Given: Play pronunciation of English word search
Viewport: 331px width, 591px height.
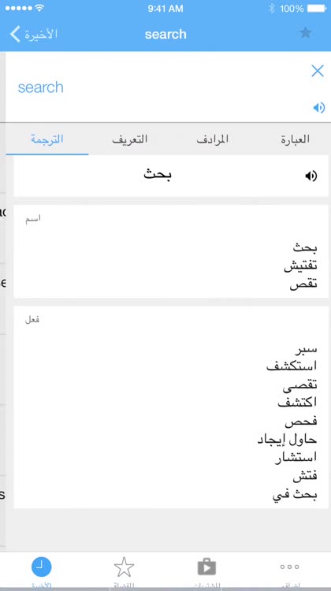Looking at the screenshot, I should [318, 108].
